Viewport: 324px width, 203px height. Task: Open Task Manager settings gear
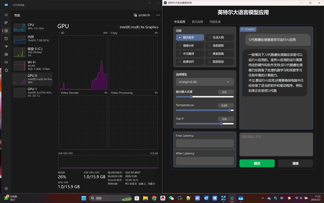click(6, 189)
